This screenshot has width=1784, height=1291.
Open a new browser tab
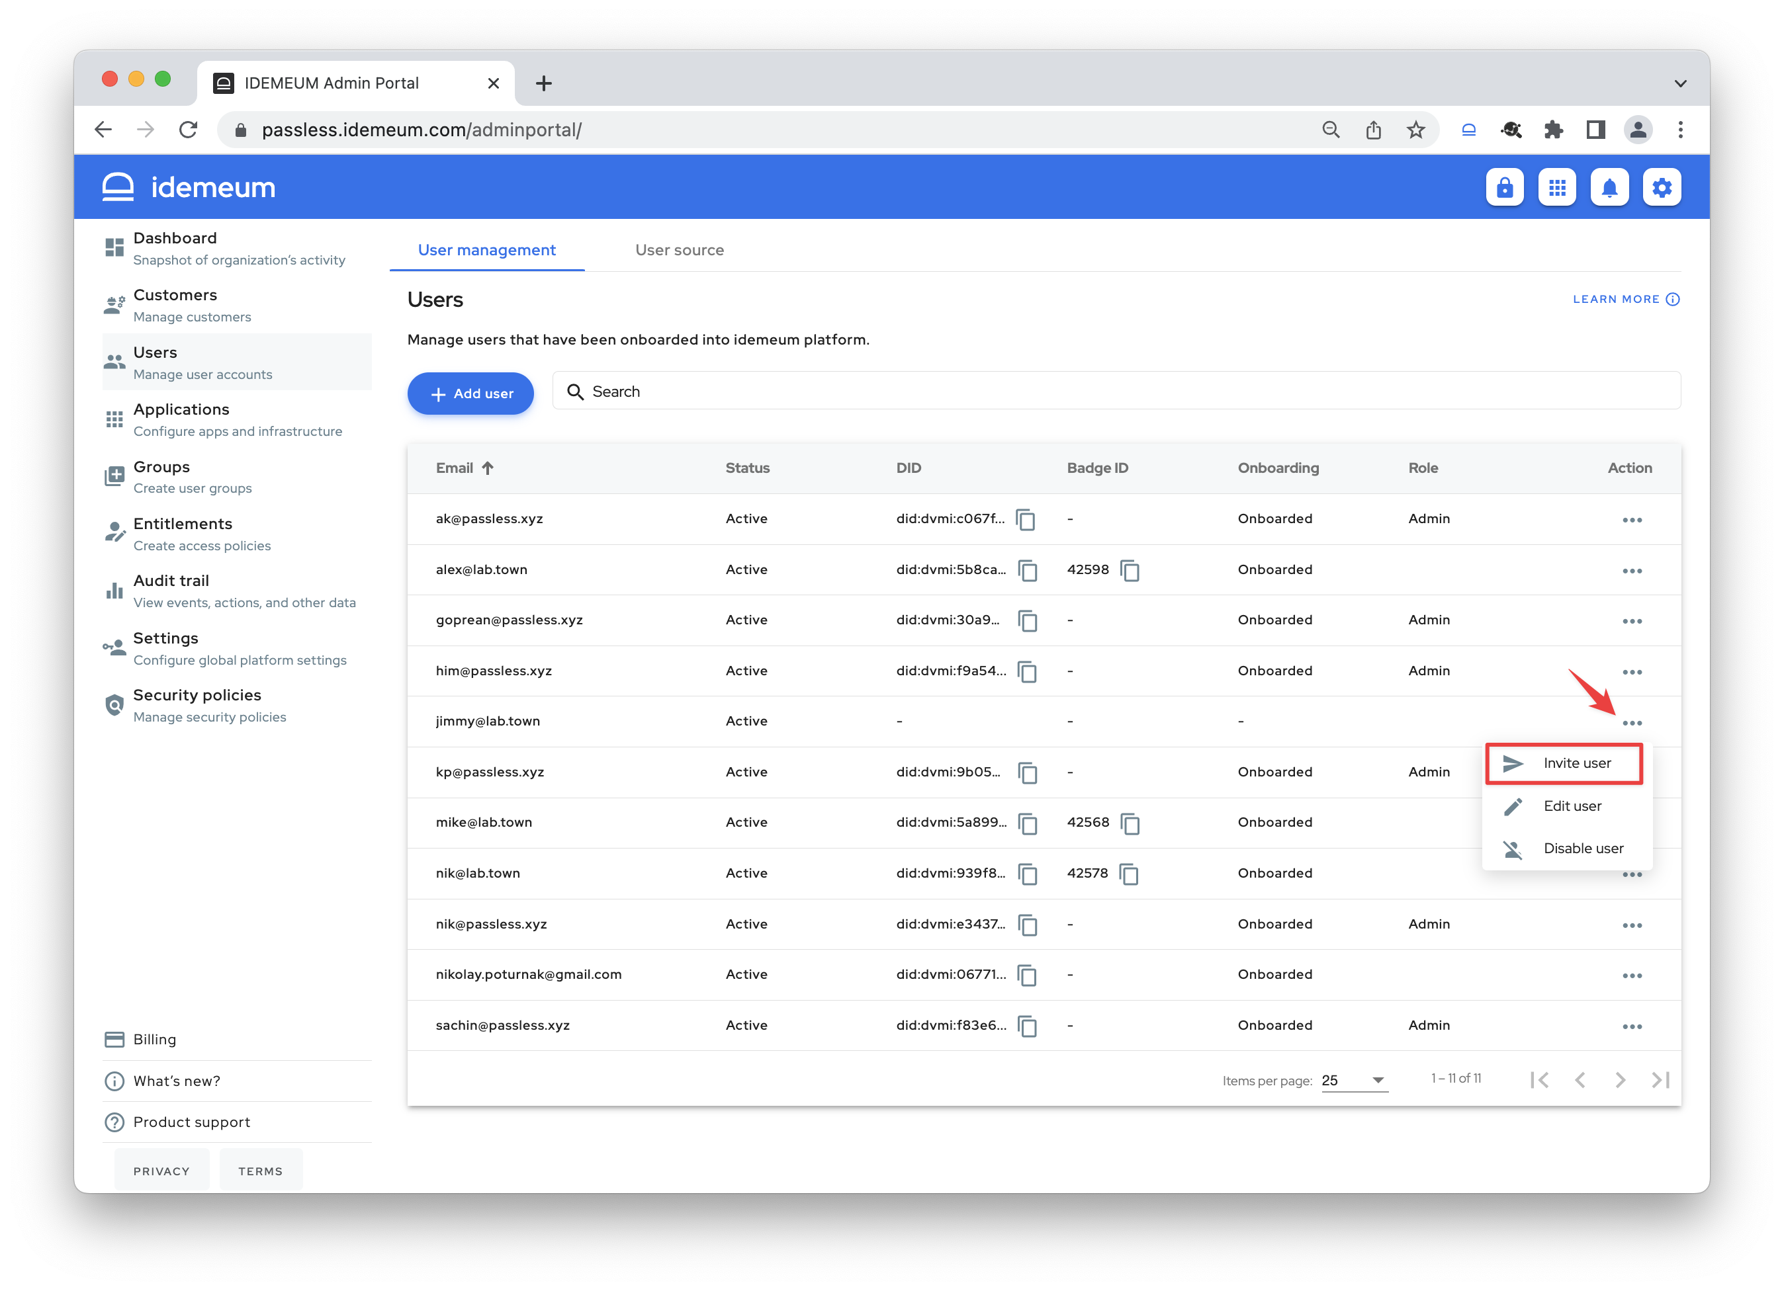tap(543, 83)
